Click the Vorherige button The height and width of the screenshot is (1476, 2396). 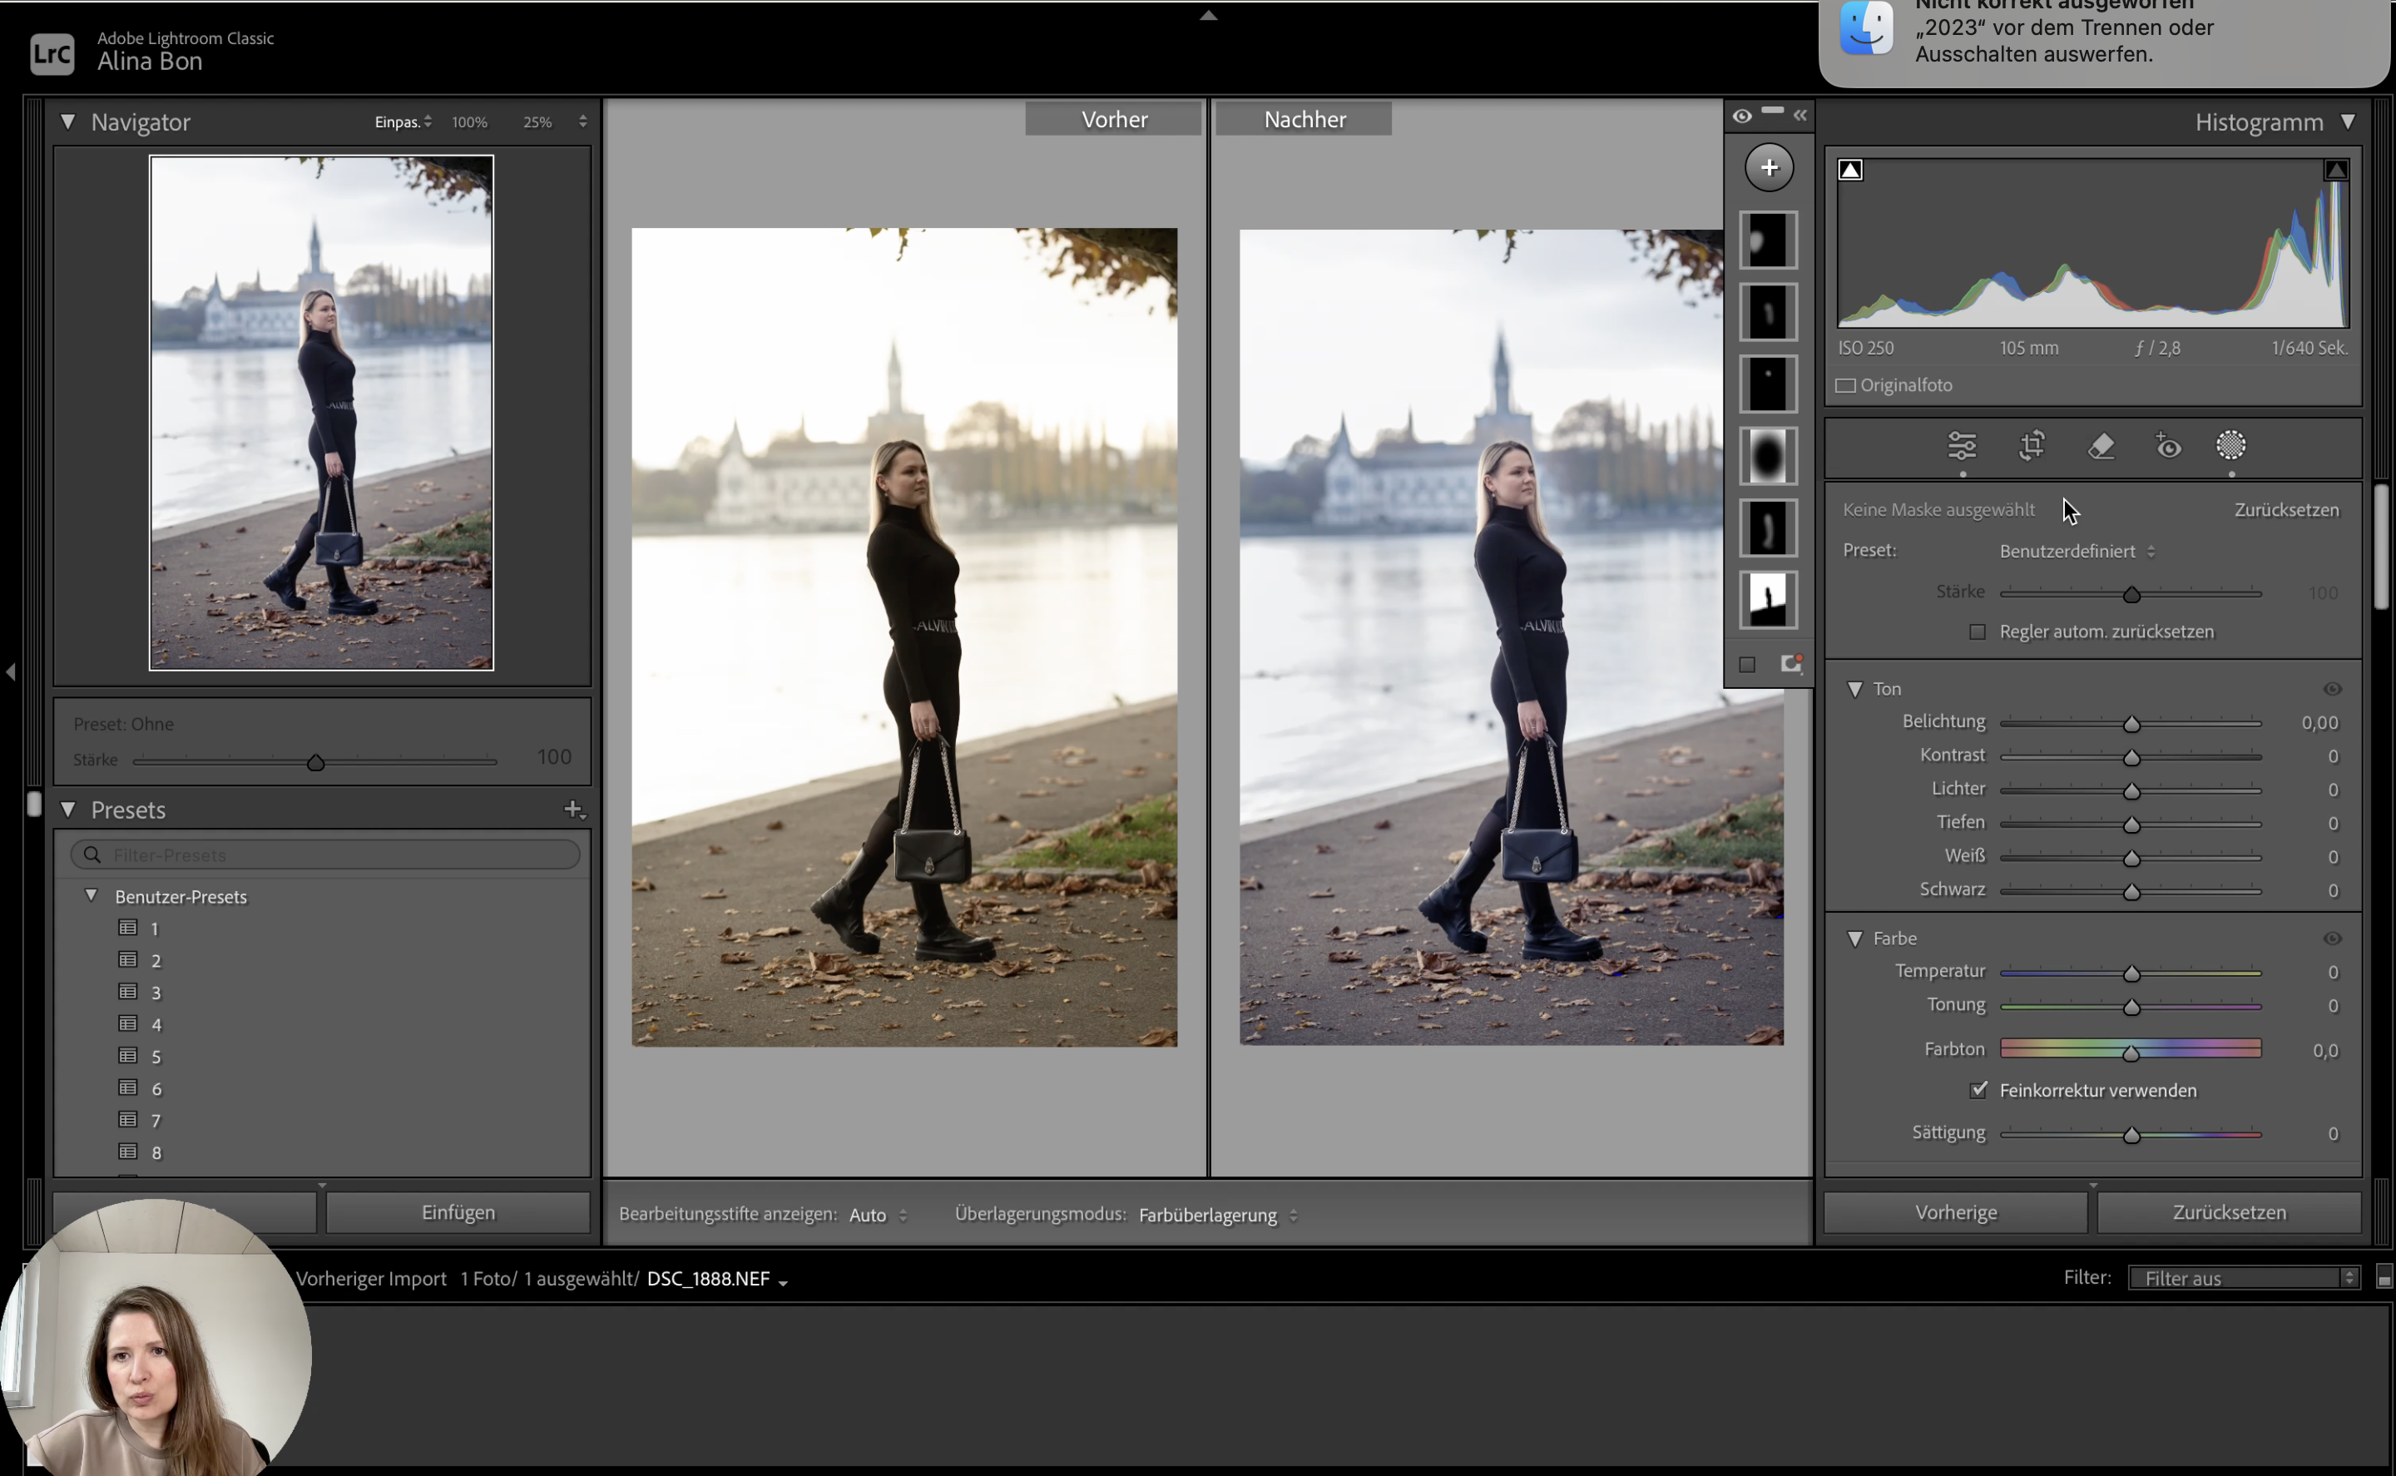[1955, 1212]
